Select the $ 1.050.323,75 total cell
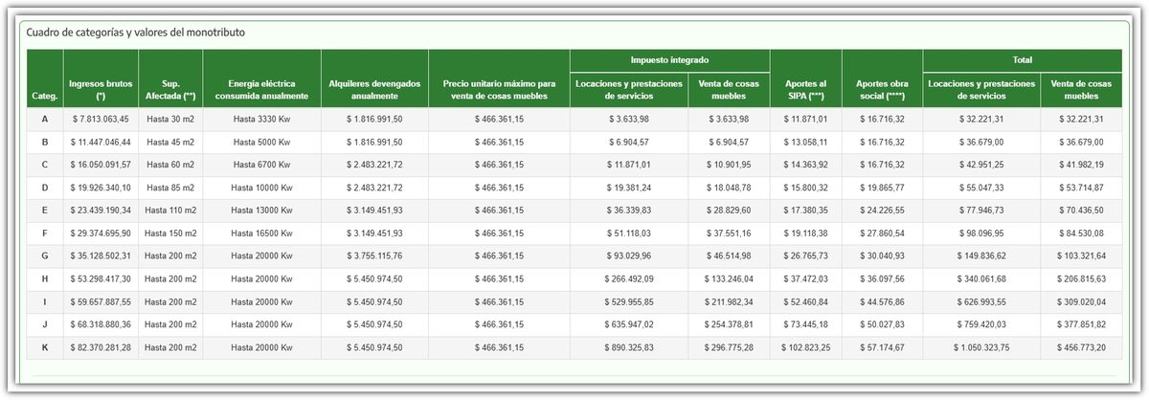This screenshot has width=1149, height=400. 980,347
